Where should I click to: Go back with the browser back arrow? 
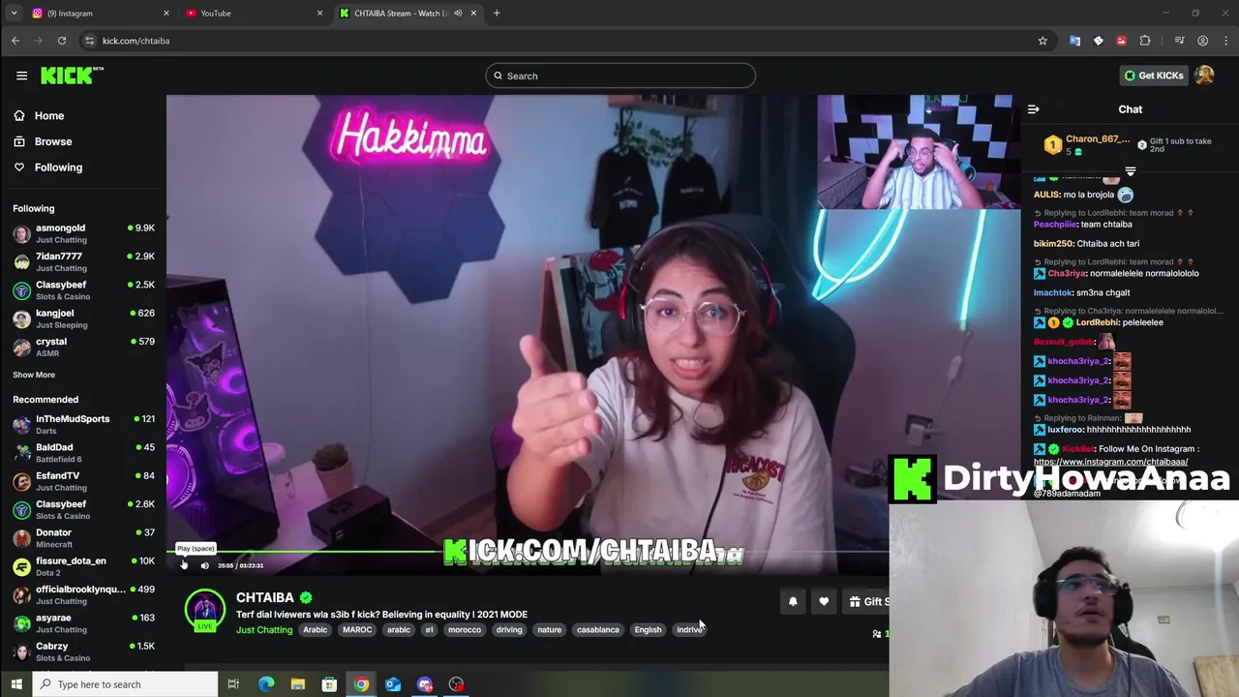(15, 41)
